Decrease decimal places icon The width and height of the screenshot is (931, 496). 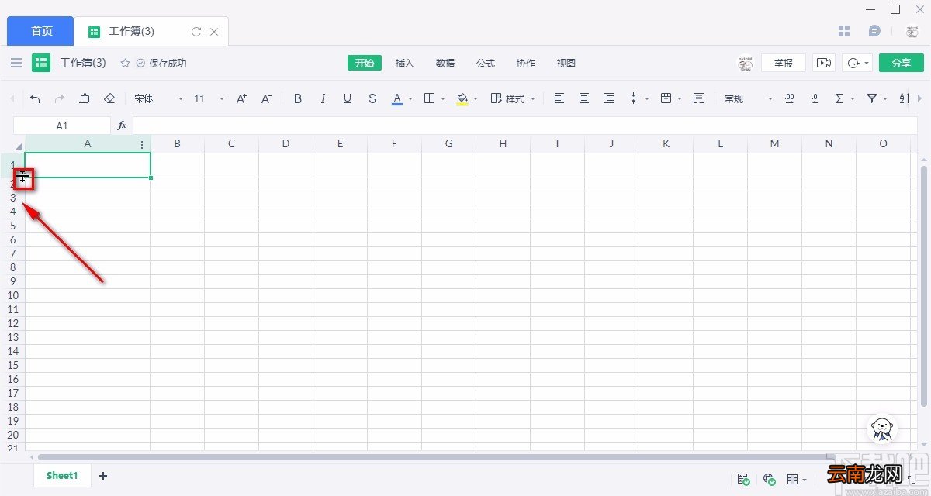click(x=815, y=98)
